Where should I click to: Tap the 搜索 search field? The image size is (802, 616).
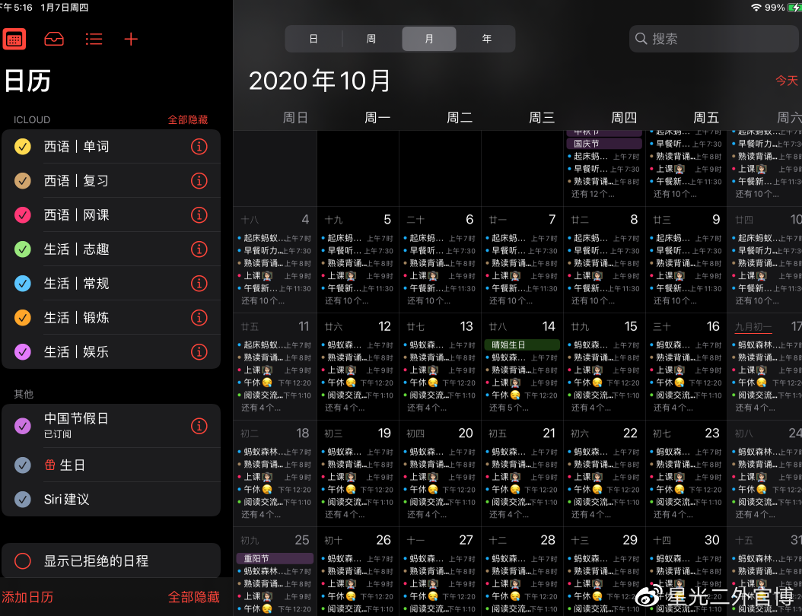pyautogui.click(x=714, y=39)
